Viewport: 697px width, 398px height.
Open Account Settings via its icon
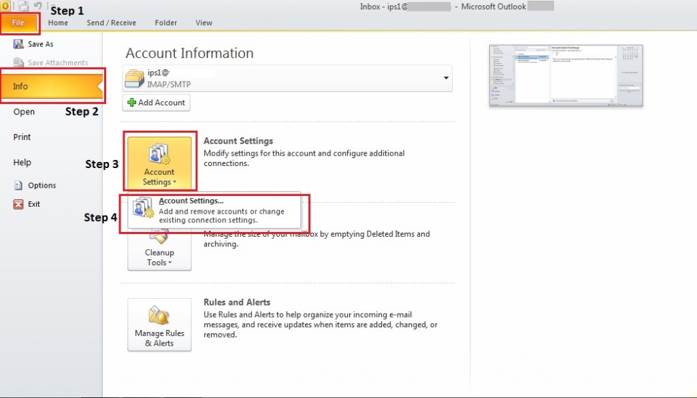(159, 152)
